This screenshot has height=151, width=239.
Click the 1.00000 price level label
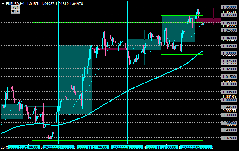pyautogui.click(x=229, y=100)
